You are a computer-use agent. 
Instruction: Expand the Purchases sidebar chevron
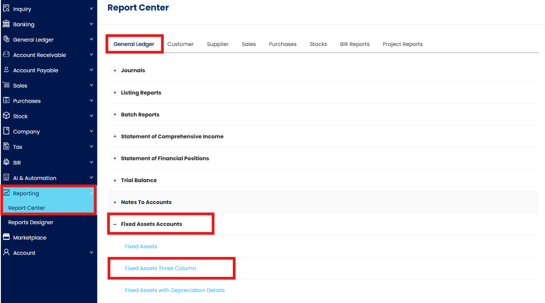coord(91,100)
